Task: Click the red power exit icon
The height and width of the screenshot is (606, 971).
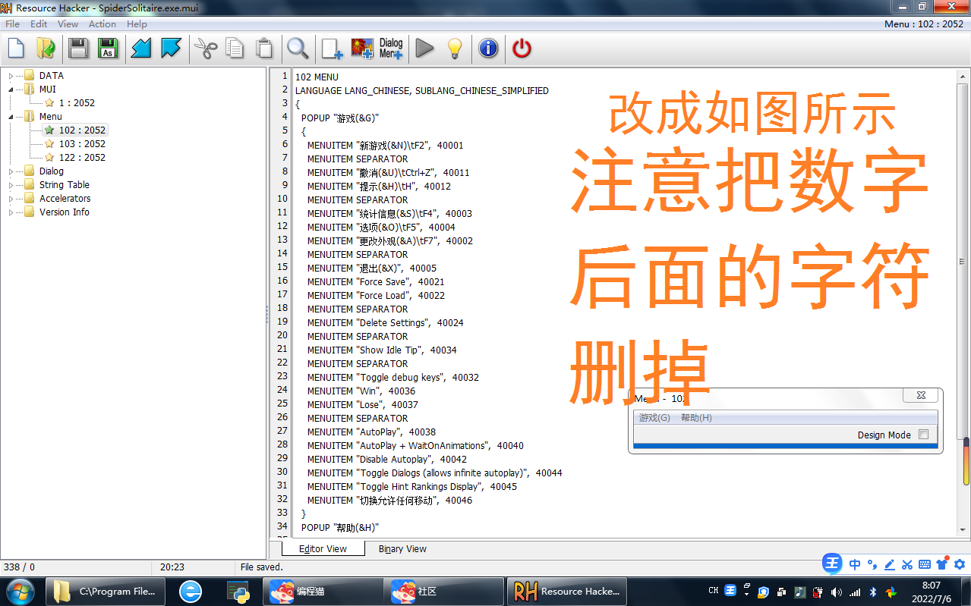Action: point(522,49)
